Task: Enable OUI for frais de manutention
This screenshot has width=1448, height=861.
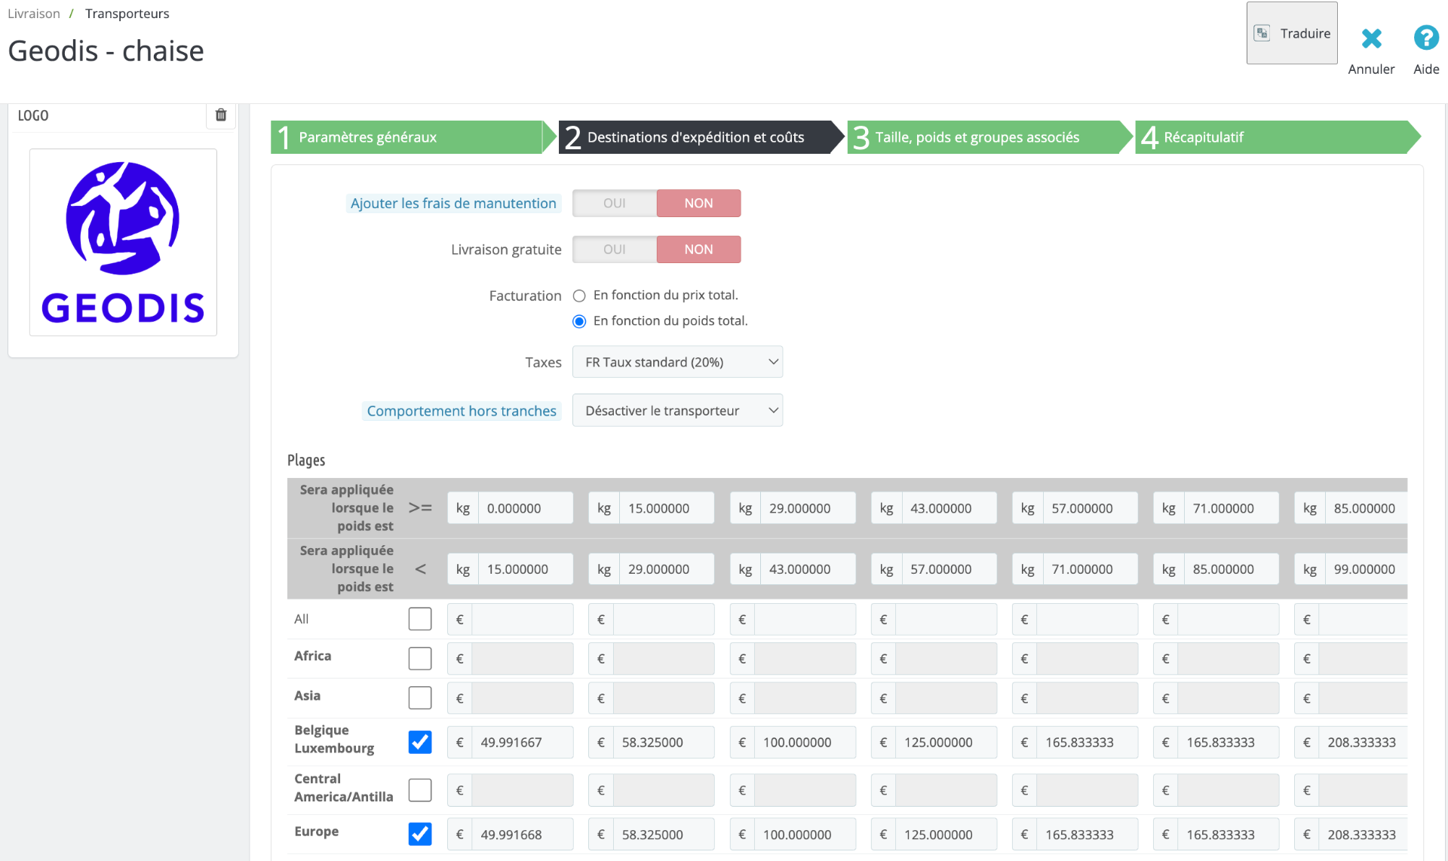Action: point(614,204)
